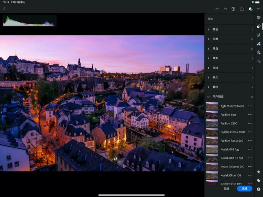Expand the 晕影 preset group
This screenshot has width=263, height=197.
230,58
